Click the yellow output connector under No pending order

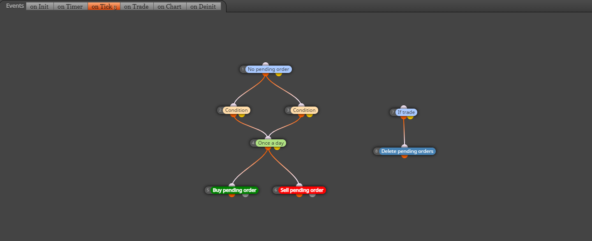[x=279, y=74]
